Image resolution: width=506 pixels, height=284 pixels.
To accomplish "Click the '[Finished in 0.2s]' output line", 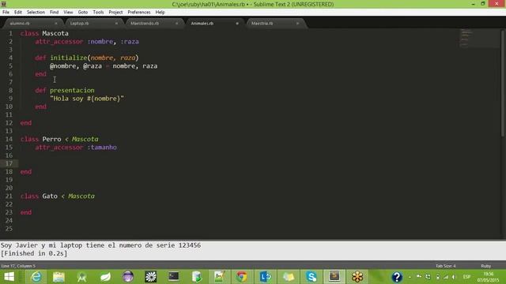I will click(x=34, y=253).
